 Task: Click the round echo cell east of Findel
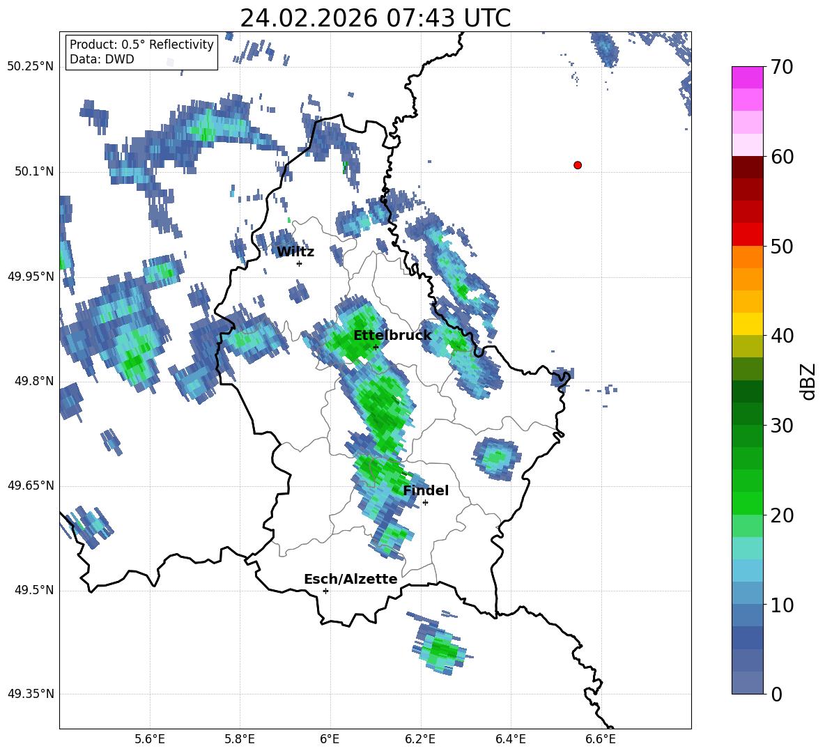(x=496, y=458)
